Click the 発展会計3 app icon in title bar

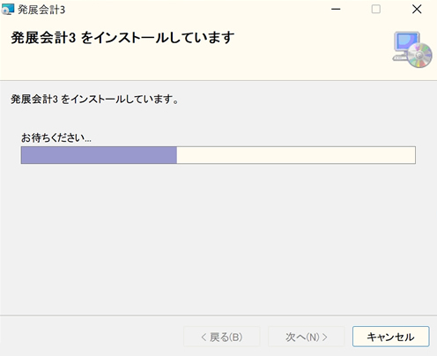tap(8, 10)
